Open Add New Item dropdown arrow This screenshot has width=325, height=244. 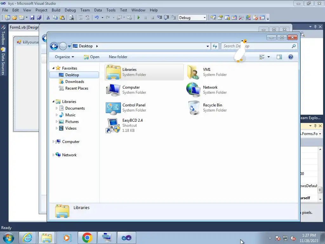coord(27,18)
